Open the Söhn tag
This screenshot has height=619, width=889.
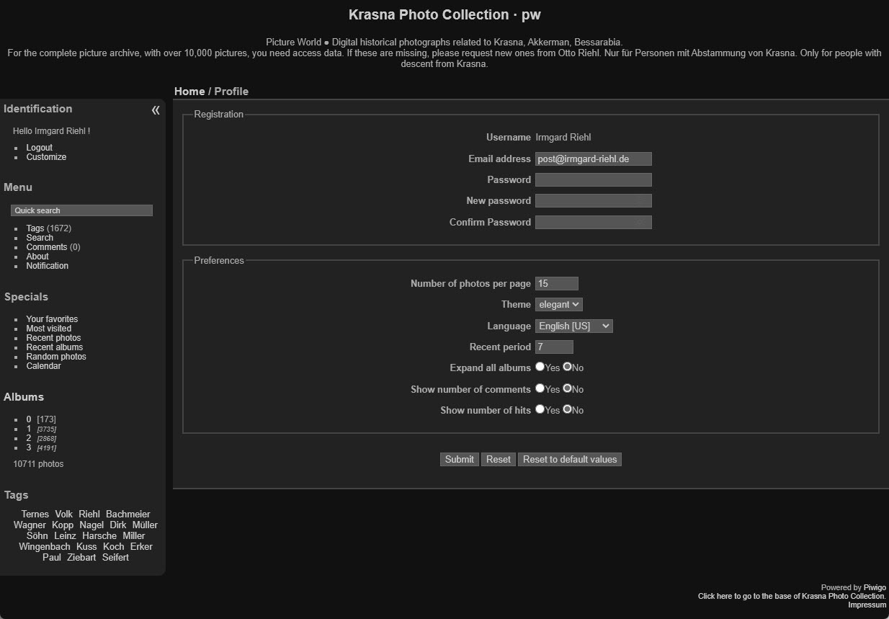tap(37, 535)
